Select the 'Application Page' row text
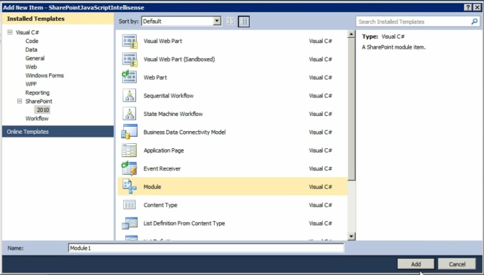The width and height of the screenshot is (484, 275). tap(164, 151)
